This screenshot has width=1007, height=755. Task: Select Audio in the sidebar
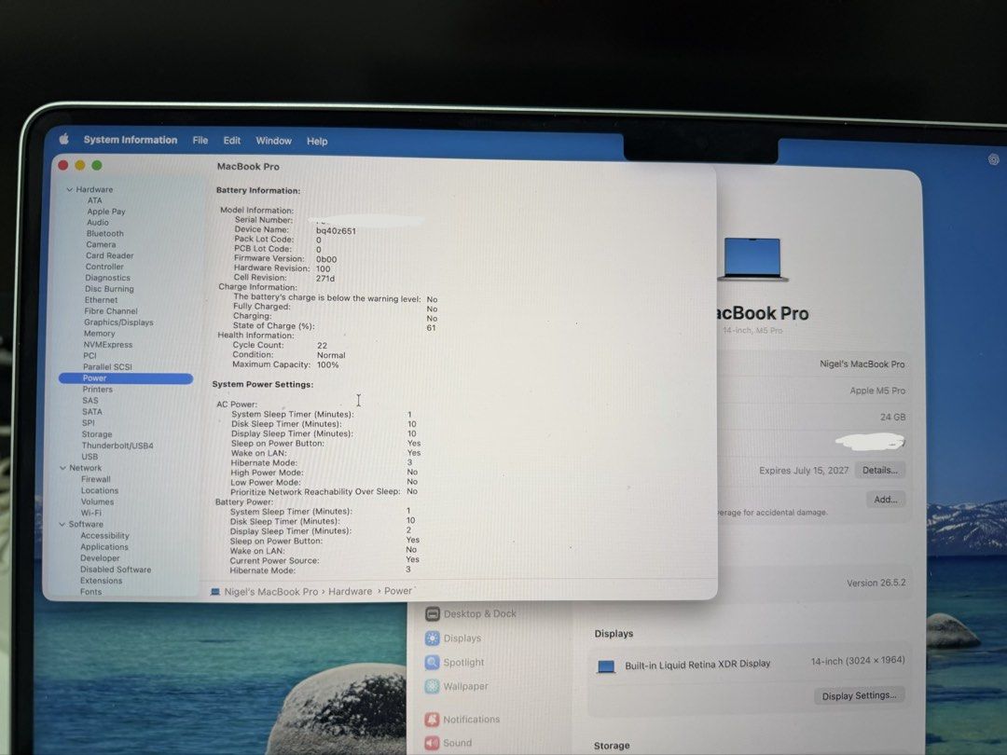[98, 222]
